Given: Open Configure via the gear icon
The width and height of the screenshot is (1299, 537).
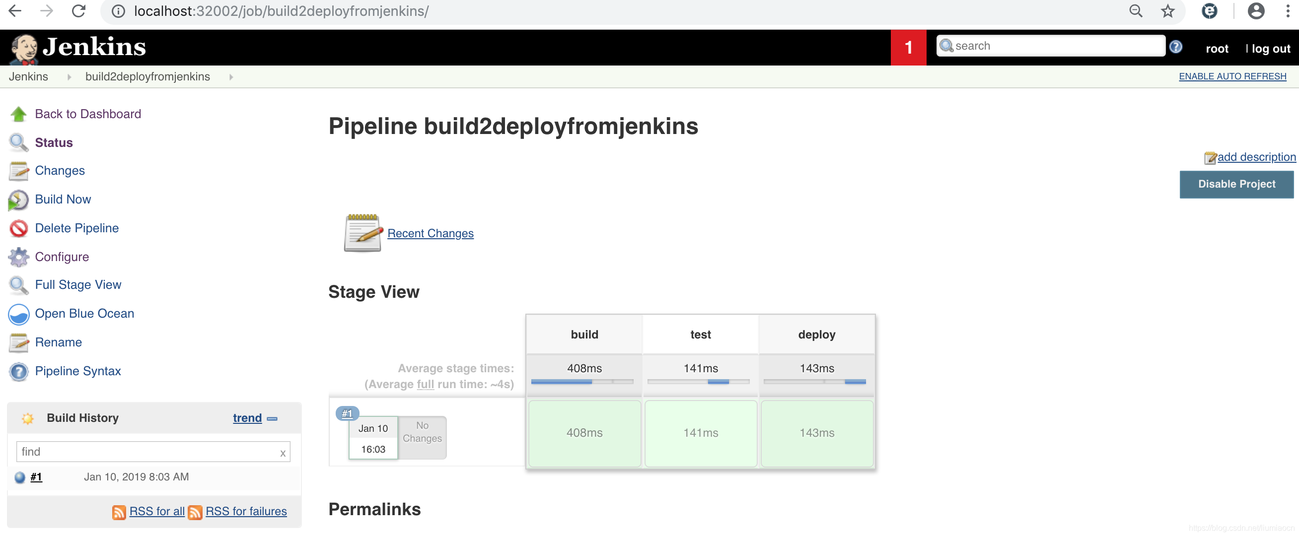Looking at the screenshot, I should tap(18, 257).
